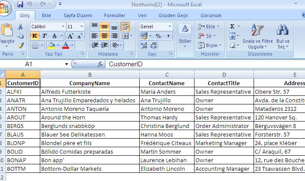Switch to the Formüller tab

tap(114, 15)
